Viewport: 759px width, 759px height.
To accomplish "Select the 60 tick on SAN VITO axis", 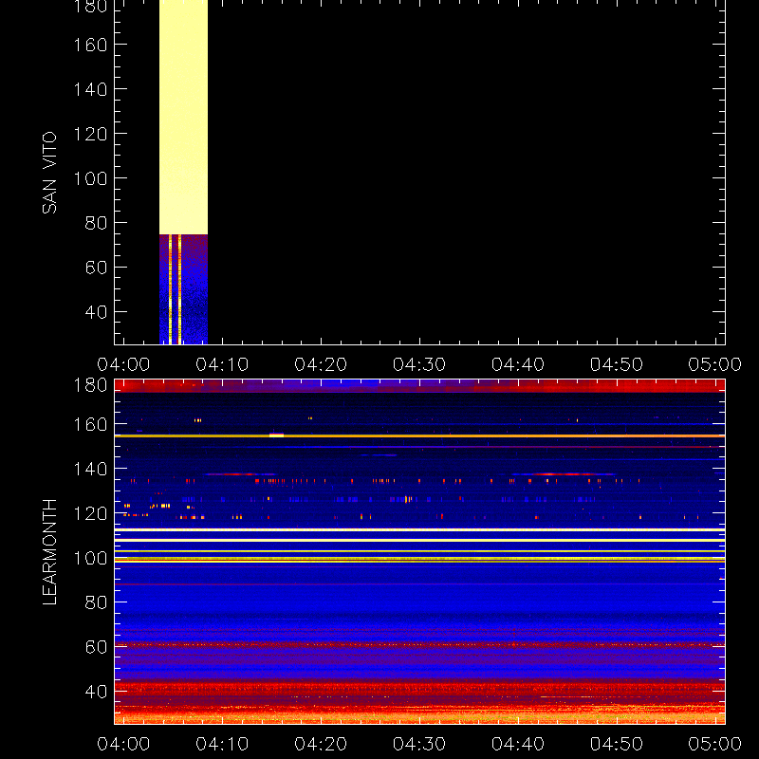I will click(x=96, y=268).
